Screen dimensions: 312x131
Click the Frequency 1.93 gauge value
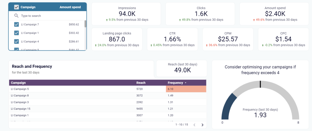260,115
